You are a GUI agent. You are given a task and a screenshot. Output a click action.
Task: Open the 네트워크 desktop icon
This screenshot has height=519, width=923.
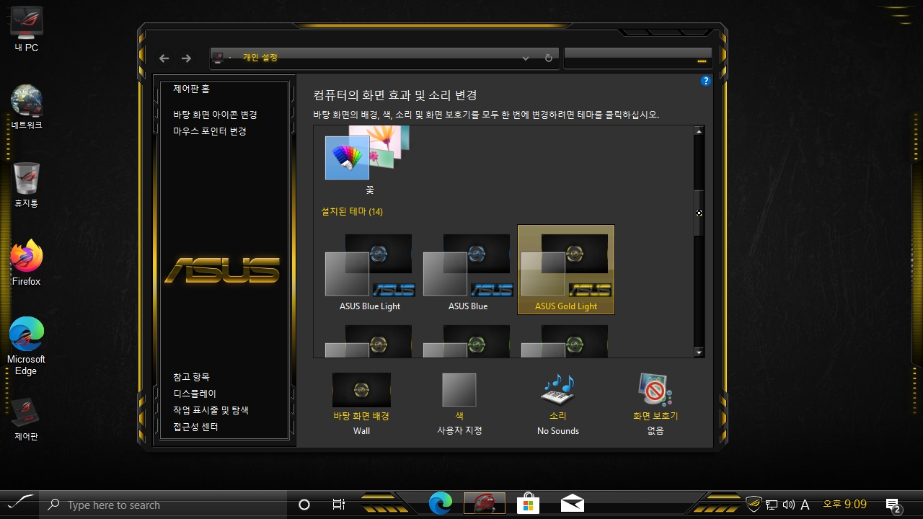27,108
